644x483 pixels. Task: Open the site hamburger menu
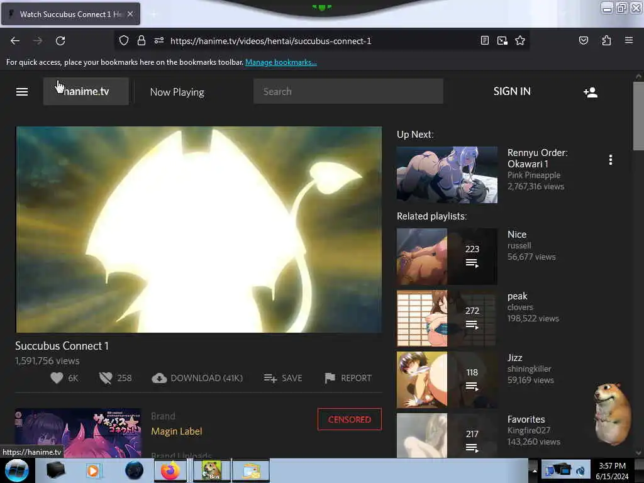point(22,92)
